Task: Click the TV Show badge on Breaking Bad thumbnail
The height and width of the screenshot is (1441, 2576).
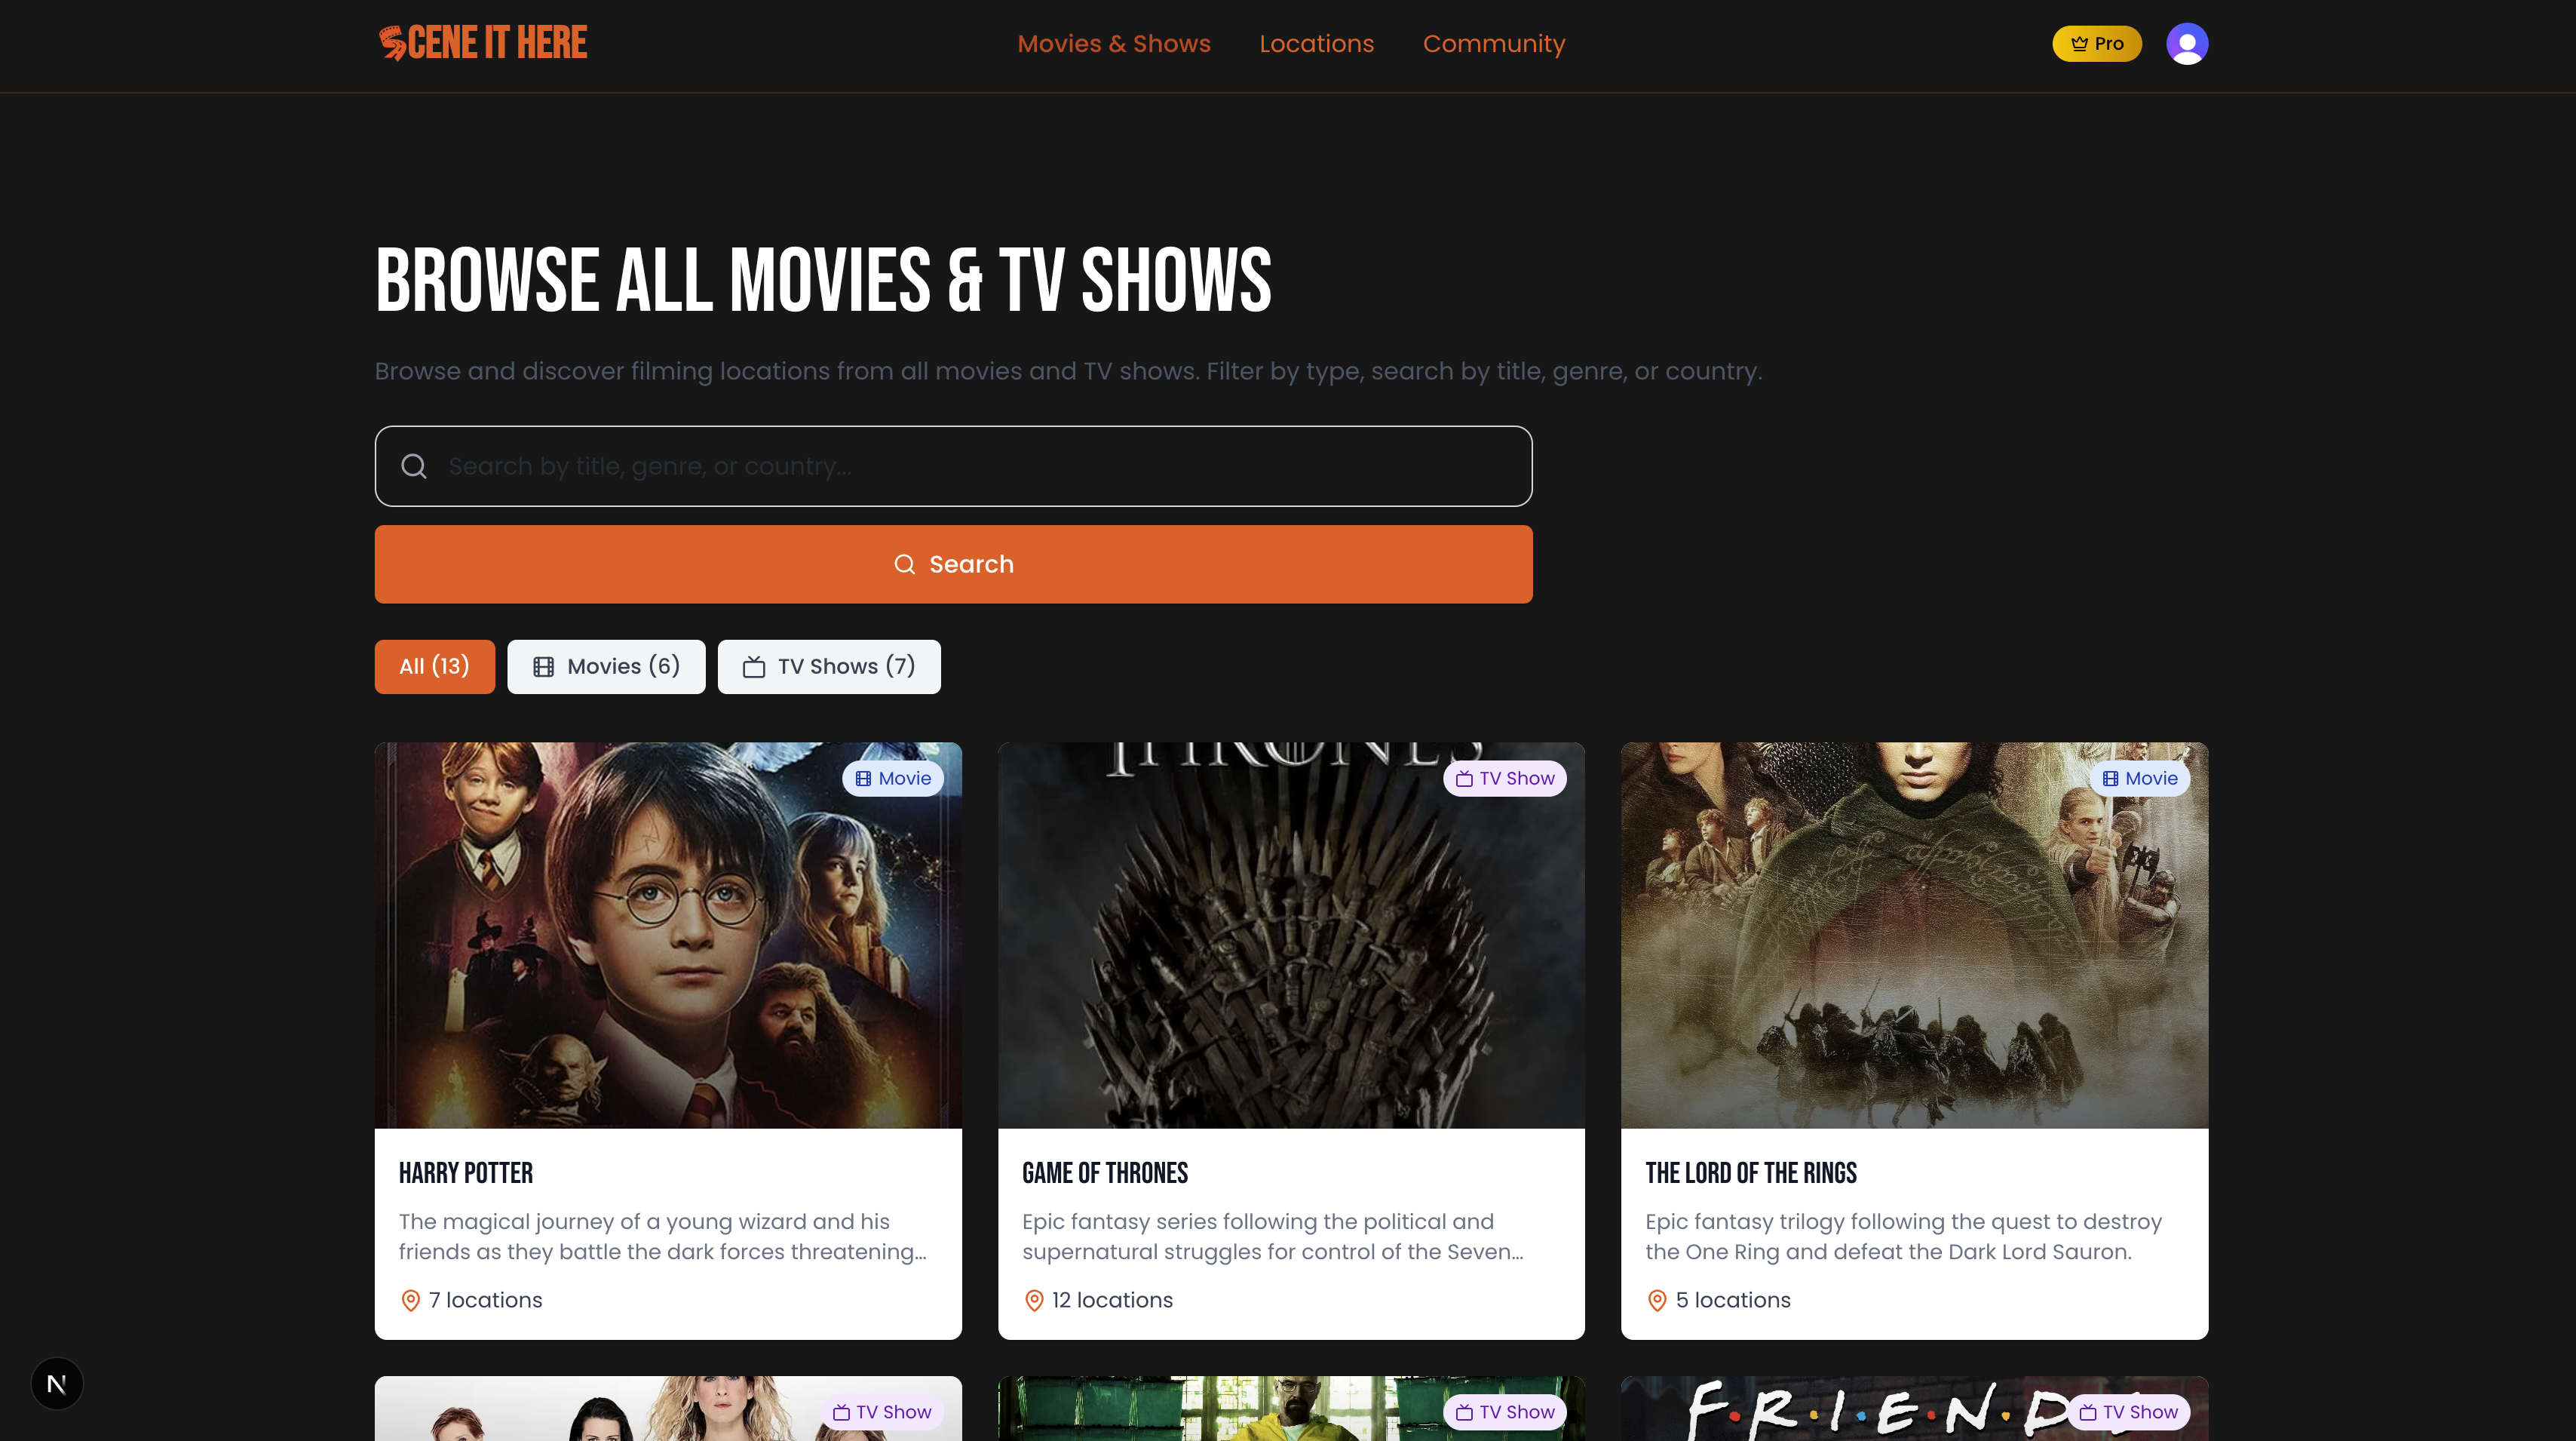Action: pyautogui.click(x=1504, y=1412)
